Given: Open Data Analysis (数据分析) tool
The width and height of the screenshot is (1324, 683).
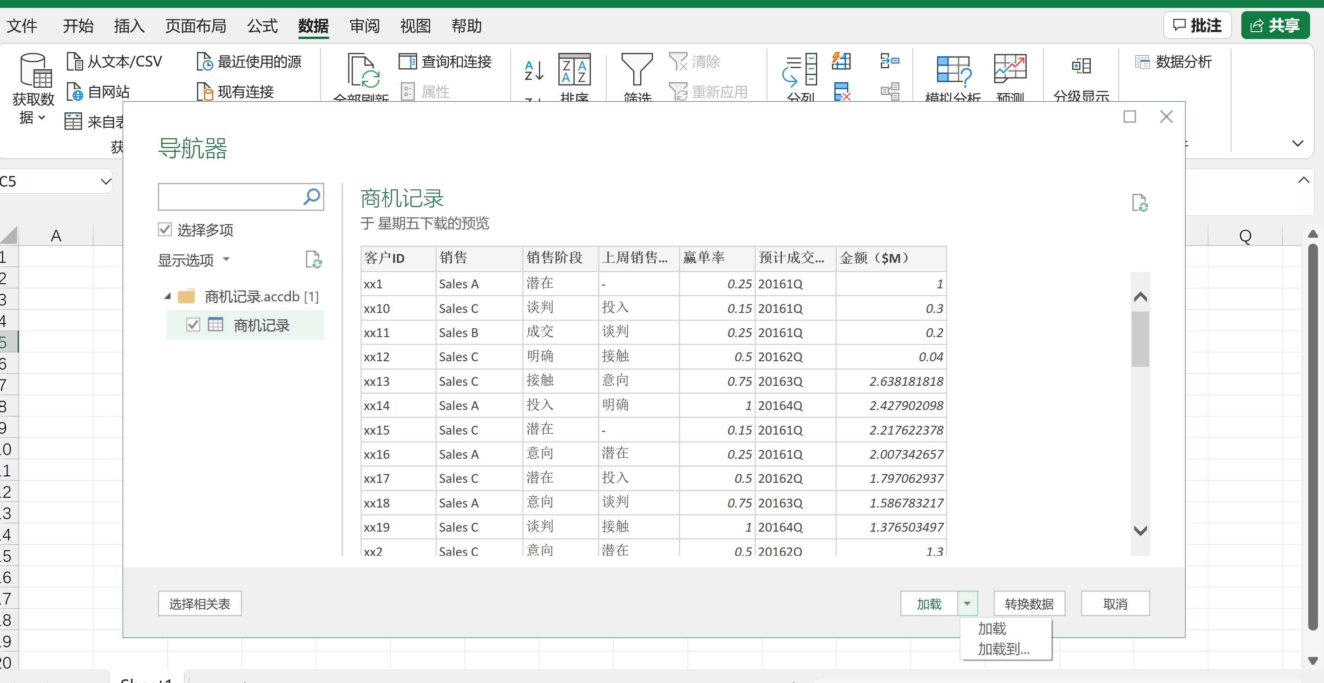Looking at the screenshot, I should (x=1173, y=62).
